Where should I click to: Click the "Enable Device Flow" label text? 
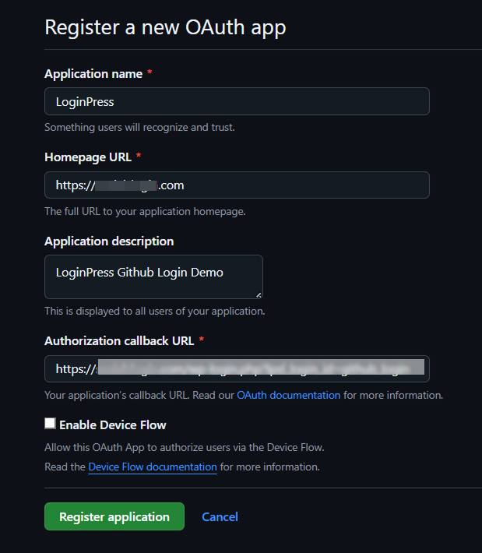pos(112,425)
